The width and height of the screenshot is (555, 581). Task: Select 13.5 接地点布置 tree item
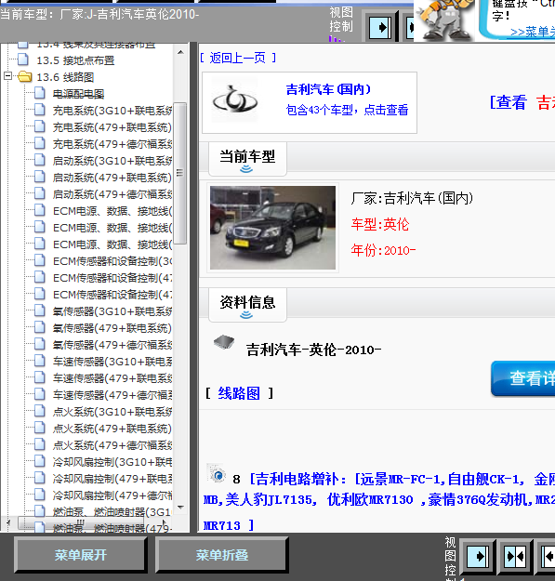click(75, 60)
